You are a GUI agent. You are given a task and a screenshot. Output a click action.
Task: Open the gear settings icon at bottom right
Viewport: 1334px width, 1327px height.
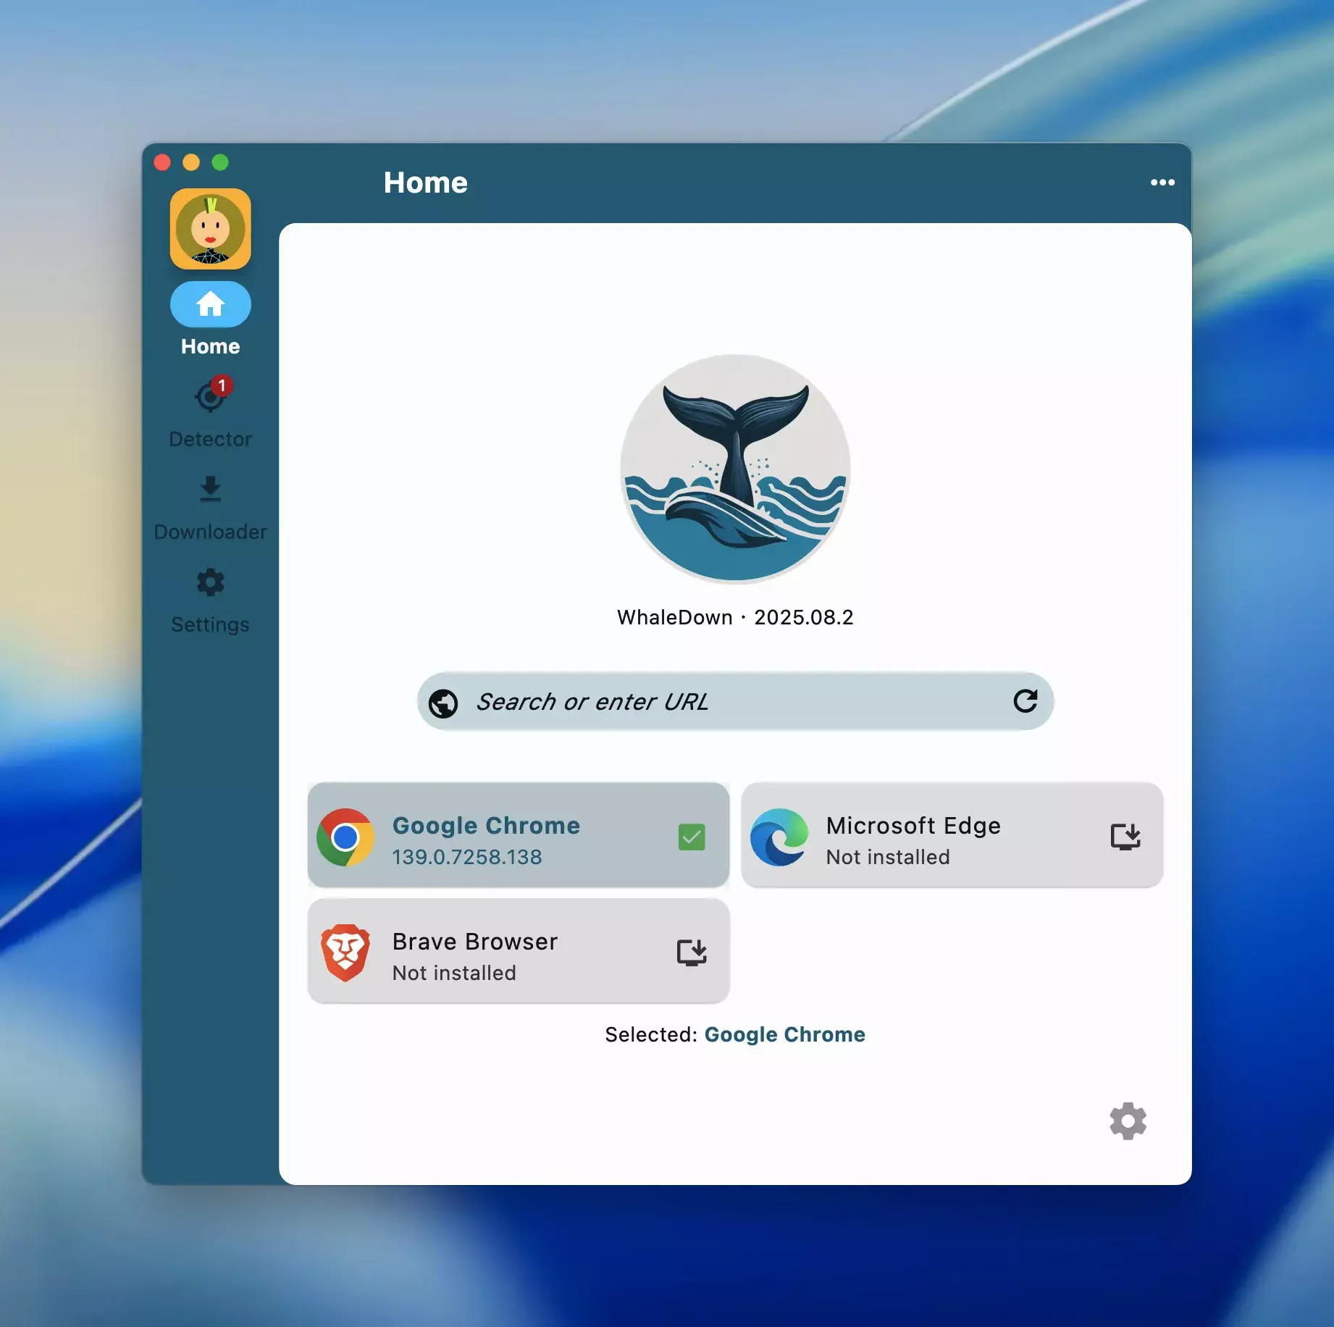[x=1128, y=1121]
